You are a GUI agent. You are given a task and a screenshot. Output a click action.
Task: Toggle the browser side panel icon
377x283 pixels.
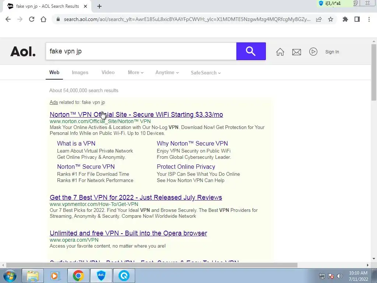click(x=357, y=19)
